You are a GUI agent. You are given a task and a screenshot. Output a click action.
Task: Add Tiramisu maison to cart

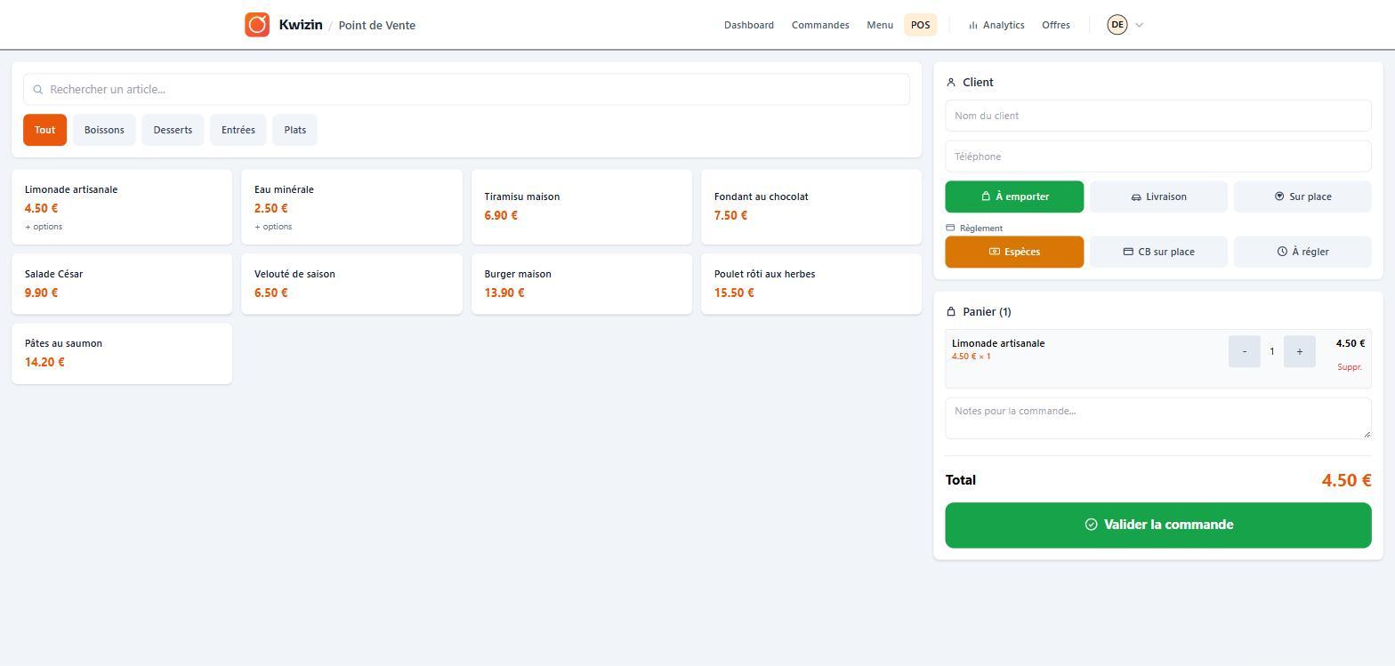tap(582, 207)
